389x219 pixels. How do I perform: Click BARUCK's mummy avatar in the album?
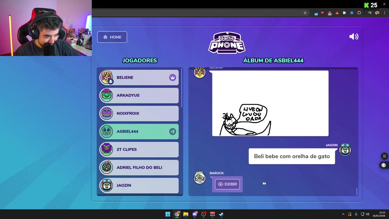(x=200, y=178)
